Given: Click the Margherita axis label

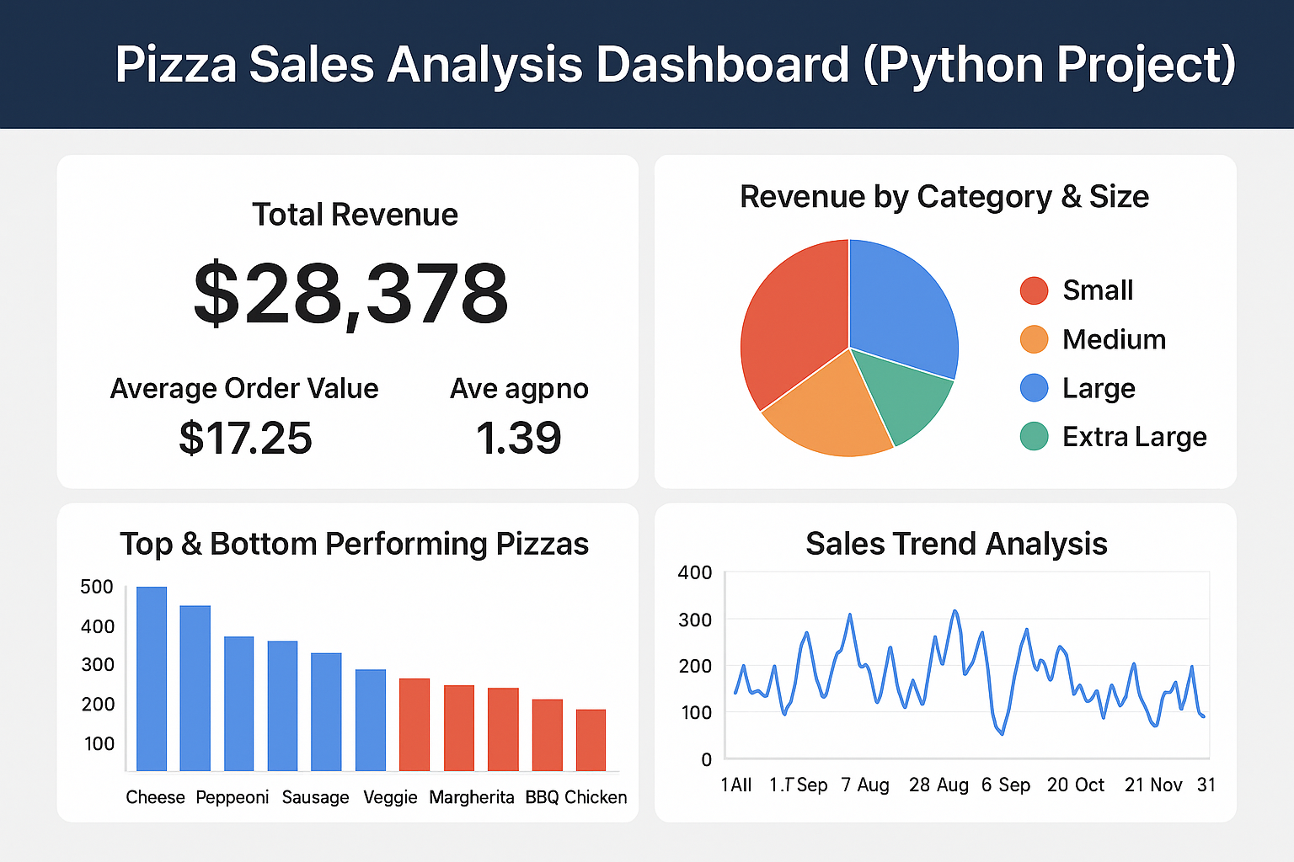Looking at the screenshot, I should pyautogui.click(x=472, y=798).
